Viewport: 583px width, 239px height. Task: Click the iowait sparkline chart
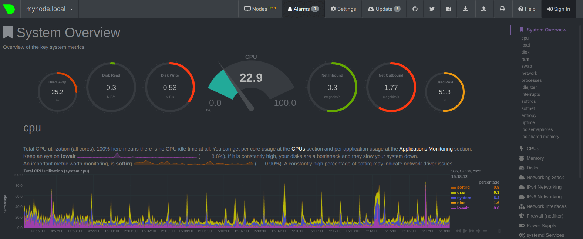(137, 156)
